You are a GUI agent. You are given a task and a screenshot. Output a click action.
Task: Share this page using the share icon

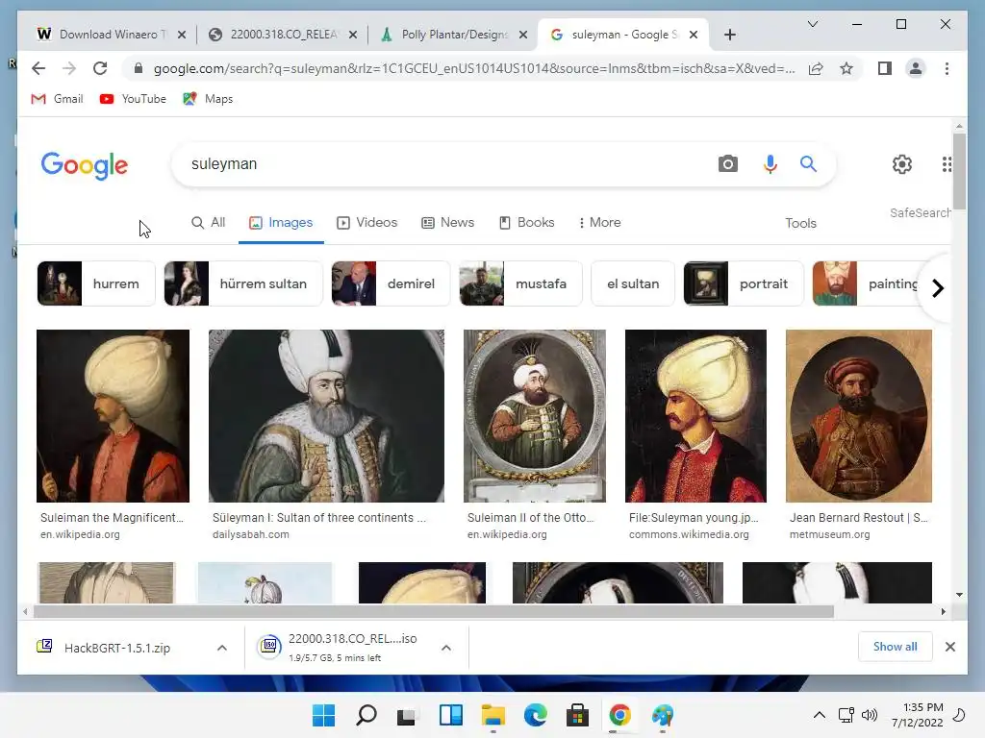816,68
